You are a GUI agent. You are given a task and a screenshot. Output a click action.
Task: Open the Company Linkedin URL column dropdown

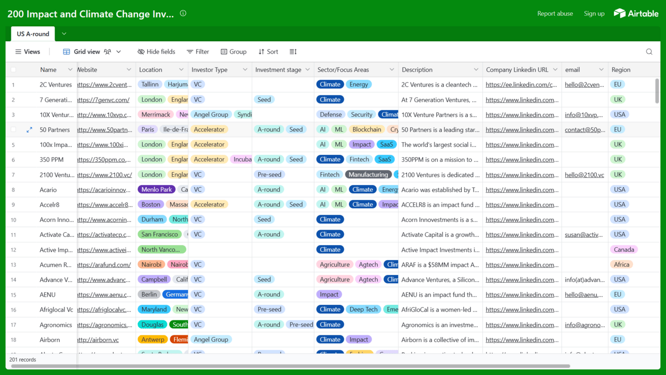(x=555, y=70)
